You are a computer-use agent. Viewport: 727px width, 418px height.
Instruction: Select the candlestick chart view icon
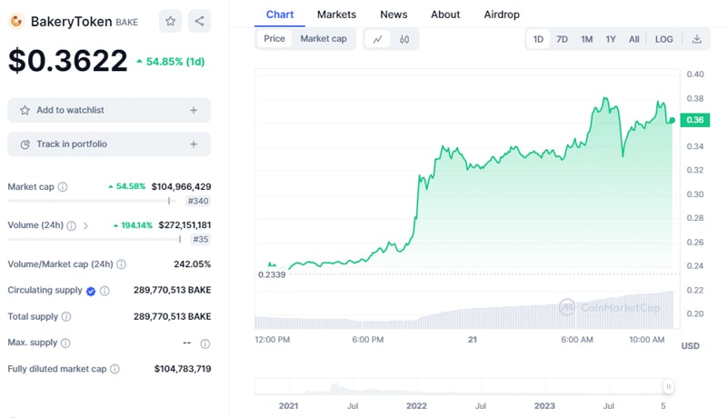[404, 39]
